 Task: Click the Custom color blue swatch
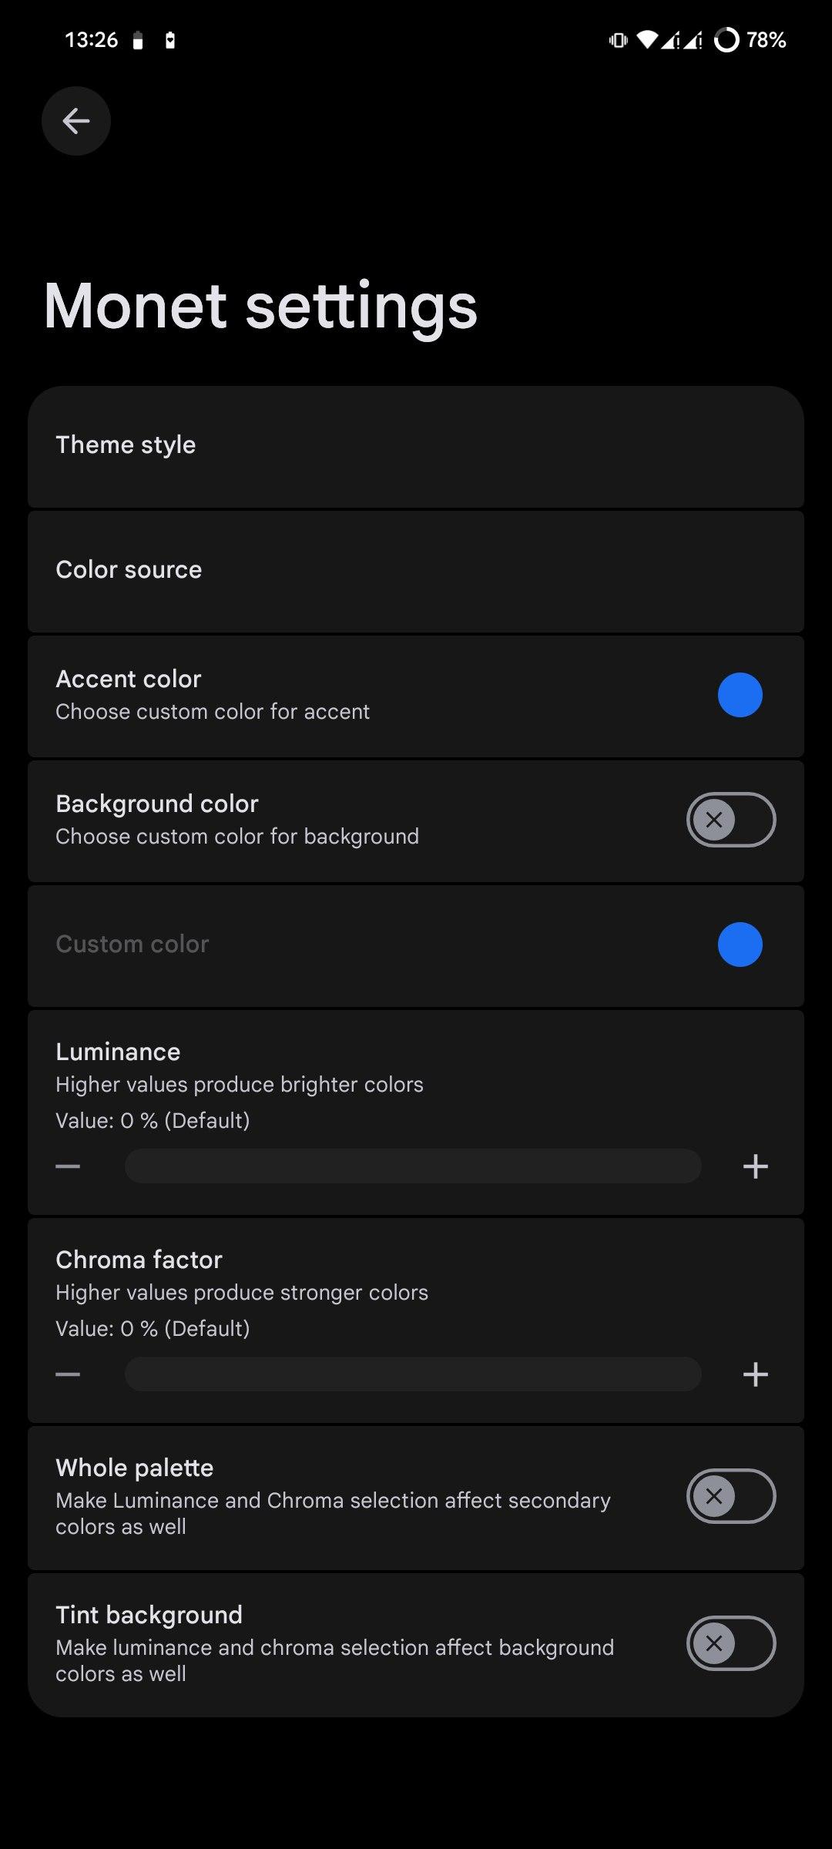click(x=740, y=945)
